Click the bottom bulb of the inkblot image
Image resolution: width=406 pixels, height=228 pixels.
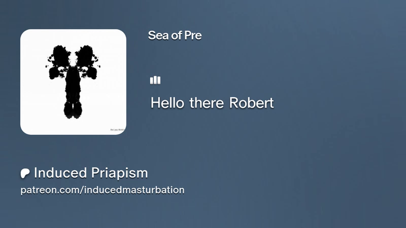pos(73,110)
